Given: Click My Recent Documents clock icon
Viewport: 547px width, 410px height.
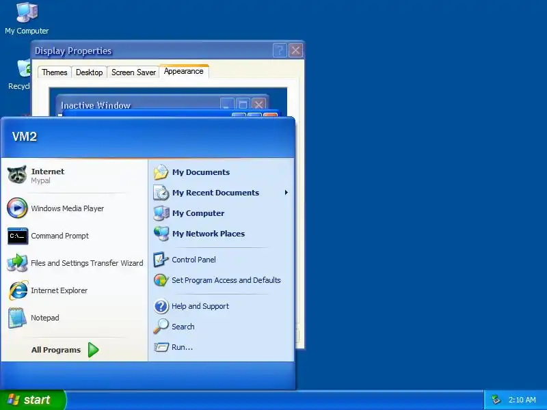Looking at the screenshot, I should click(x=161, y=193).
